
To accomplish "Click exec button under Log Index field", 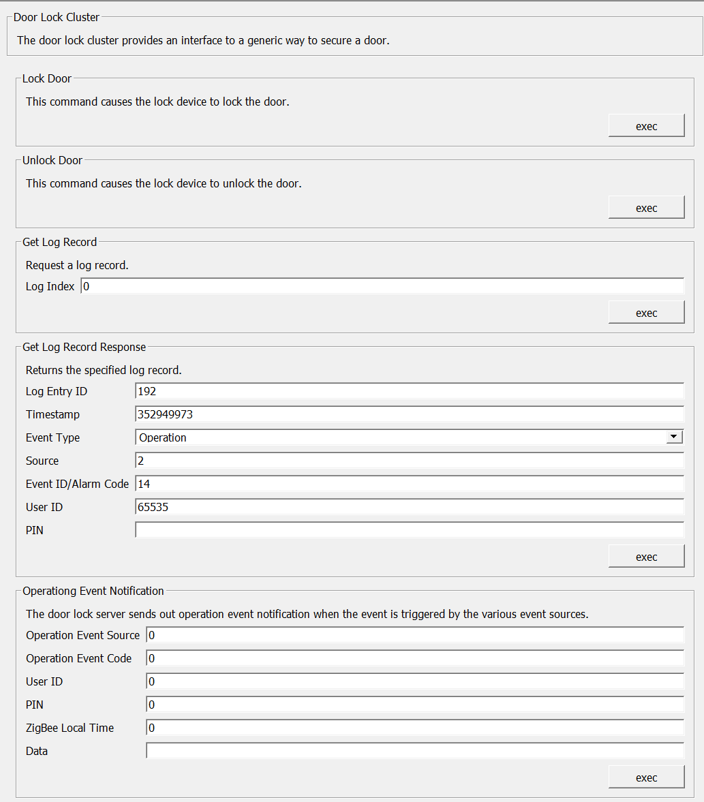I will click(646, 313).
